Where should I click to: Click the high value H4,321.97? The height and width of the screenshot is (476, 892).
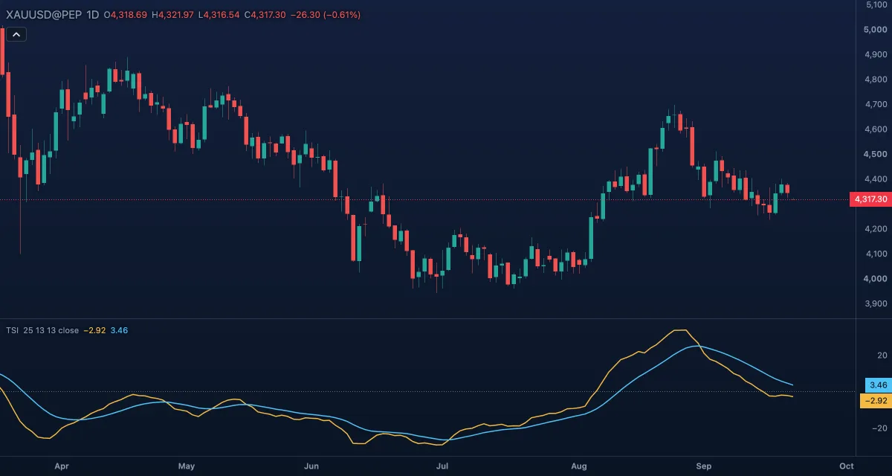pos(172,14)
